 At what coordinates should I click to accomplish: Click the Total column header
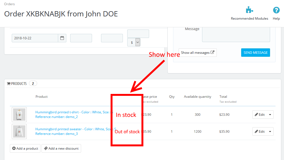[223, 97]
